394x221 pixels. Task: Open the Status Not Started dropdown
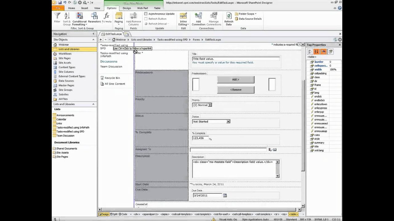228,122
